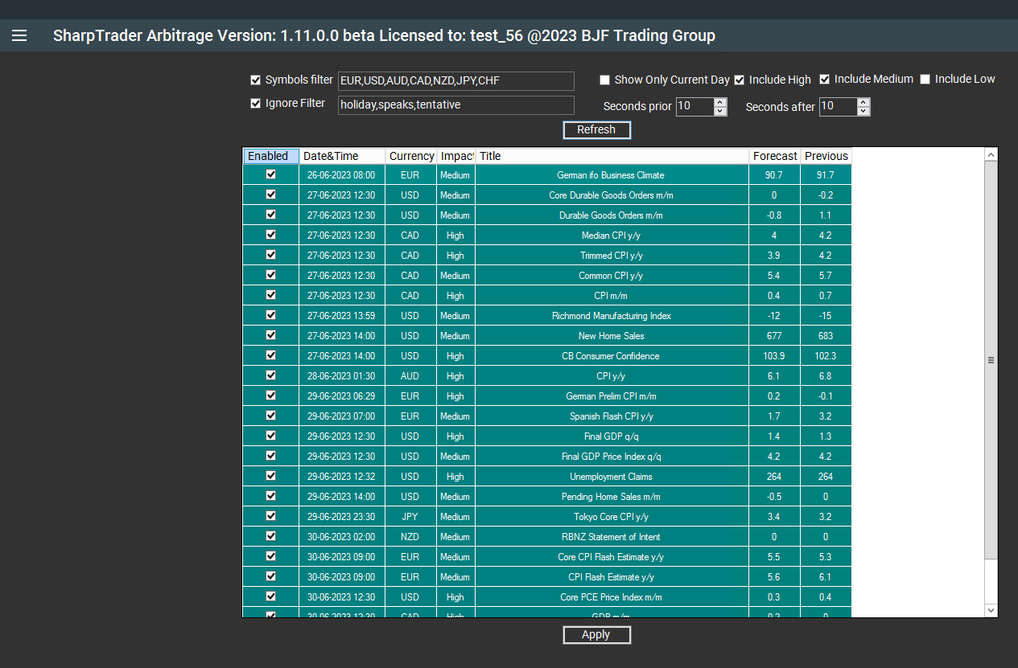Click the Symbols filter text field
The height and width of the screenshot is (668, 1018).
tap(455, 81)
